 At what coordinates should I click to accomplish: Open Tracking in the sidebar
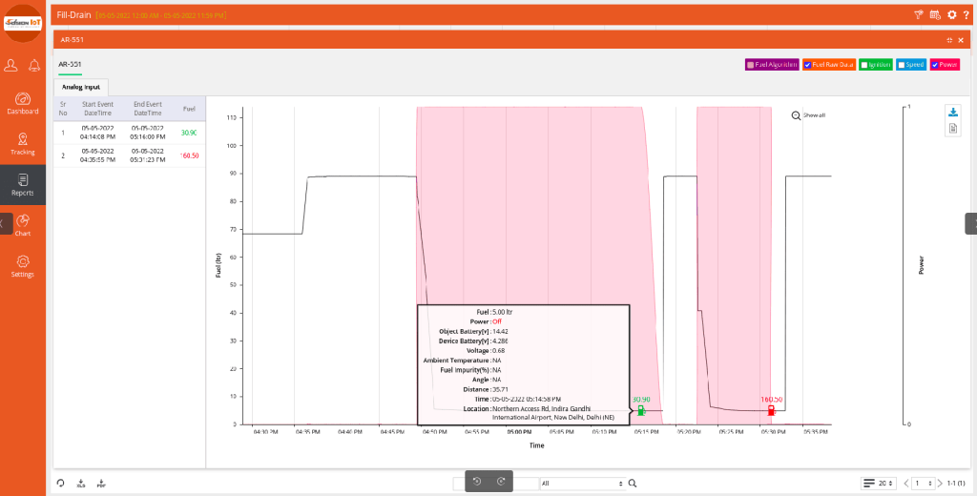pyautogui.click(x=23, y=144)
